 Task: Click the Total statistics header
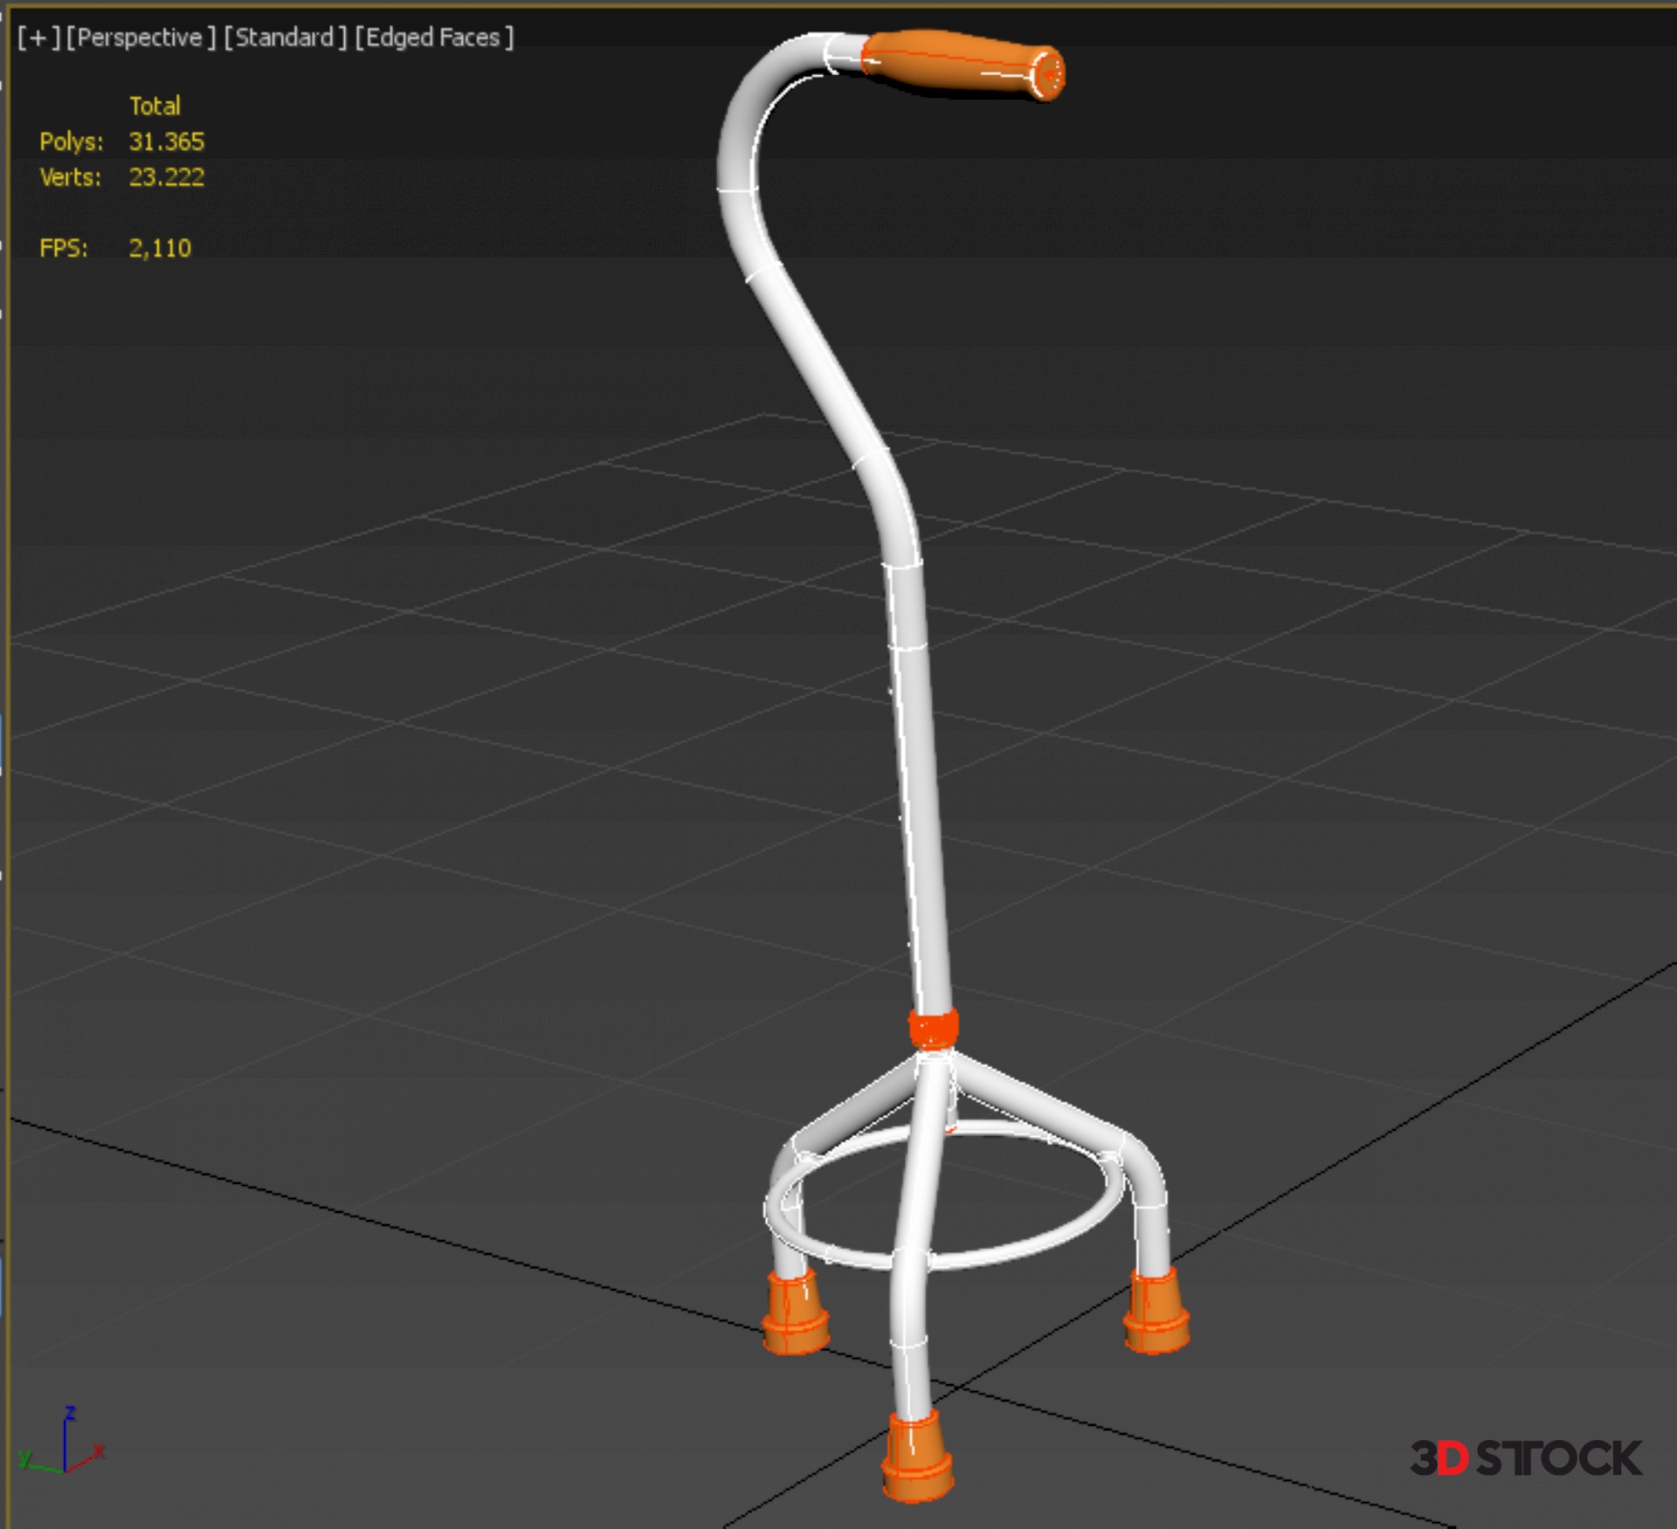[x=155, y=106]
